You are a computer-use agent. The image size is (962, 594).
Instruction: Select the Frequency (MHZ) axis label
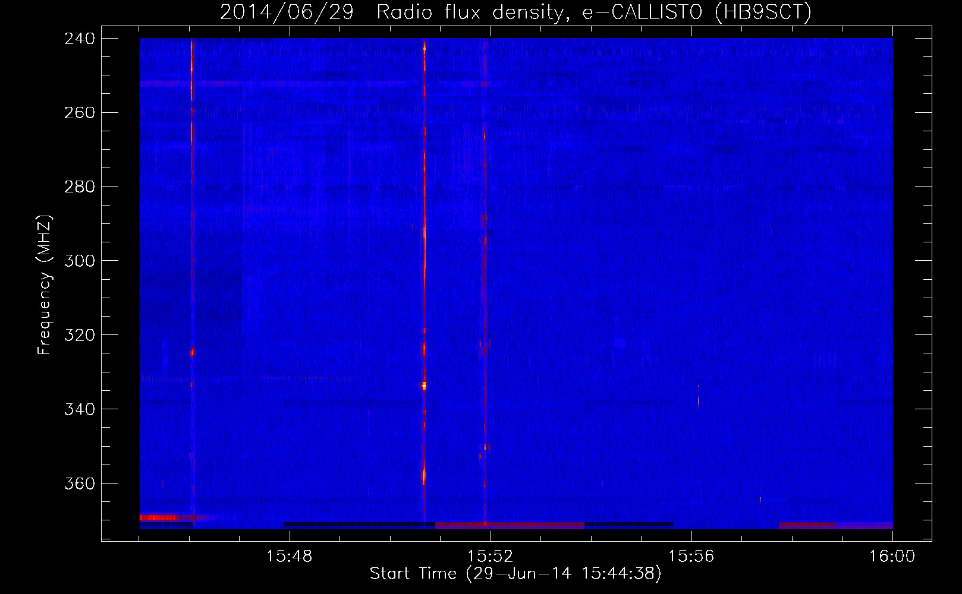tap(45, 285)
